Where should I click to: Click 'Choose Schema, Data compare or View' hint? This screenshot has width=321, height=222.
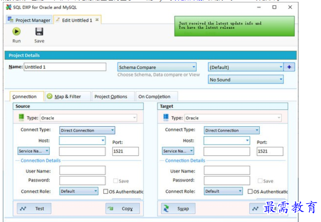(159, 75)
